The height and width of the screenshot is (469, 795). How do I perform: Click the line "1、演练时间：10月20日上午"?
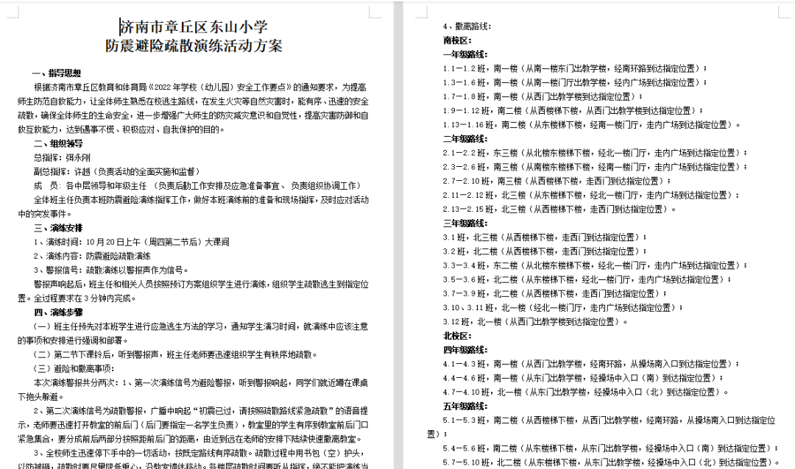coord(131,242)
